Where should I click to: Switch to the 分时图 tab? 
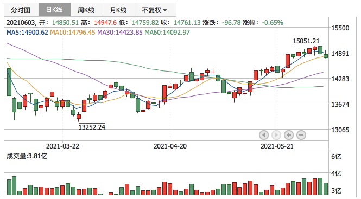click(21, 10)
